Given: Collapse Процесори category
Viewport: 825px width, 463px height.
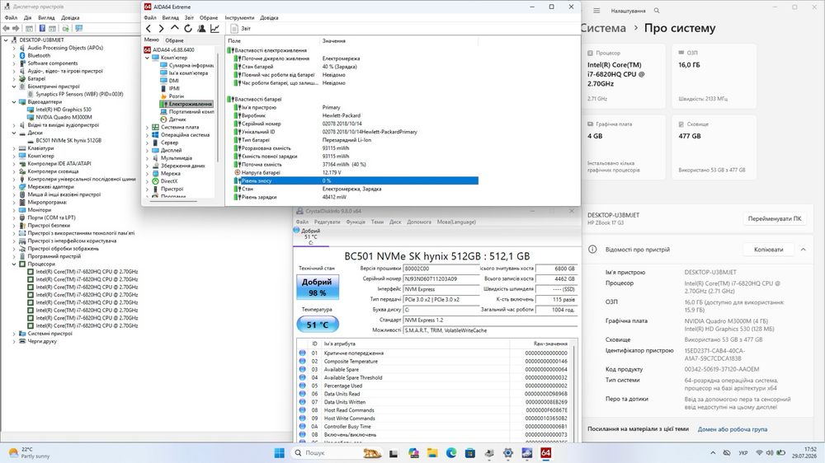Looking at the screenshot, I should point(14,264).
